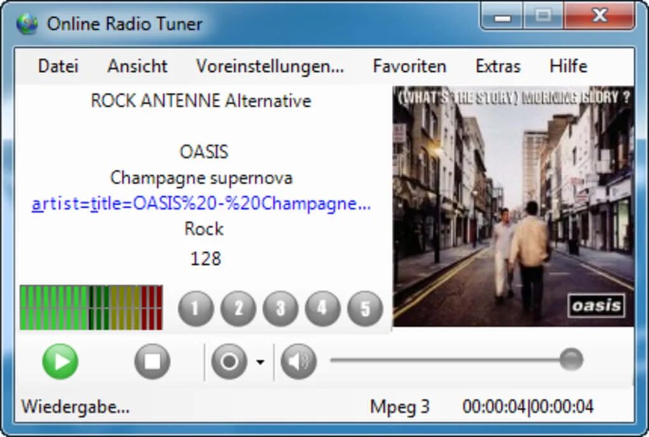Click the genre label Rock
The width and height of the screenshot is (649, 437).
204,229
